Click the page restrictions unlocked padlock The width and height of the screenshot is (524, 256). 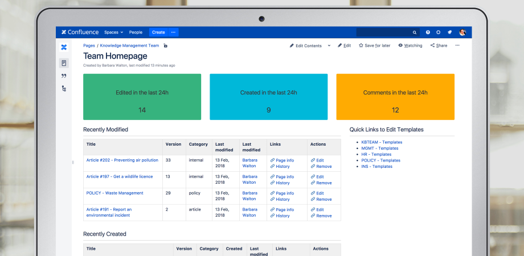coord(165,46)
